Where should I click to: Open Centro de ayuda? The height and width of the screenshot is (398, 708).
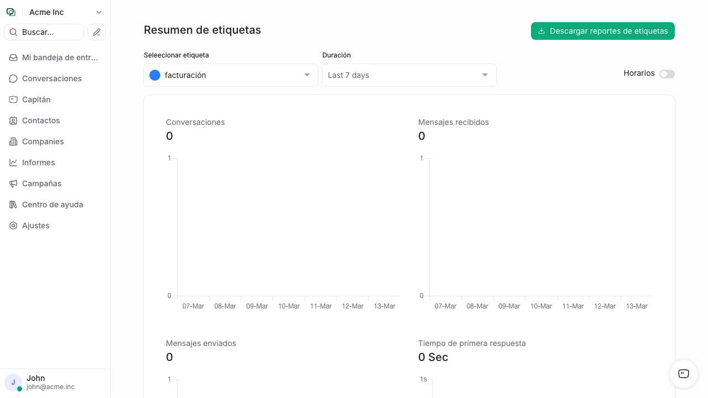click(x=52, y=205)
